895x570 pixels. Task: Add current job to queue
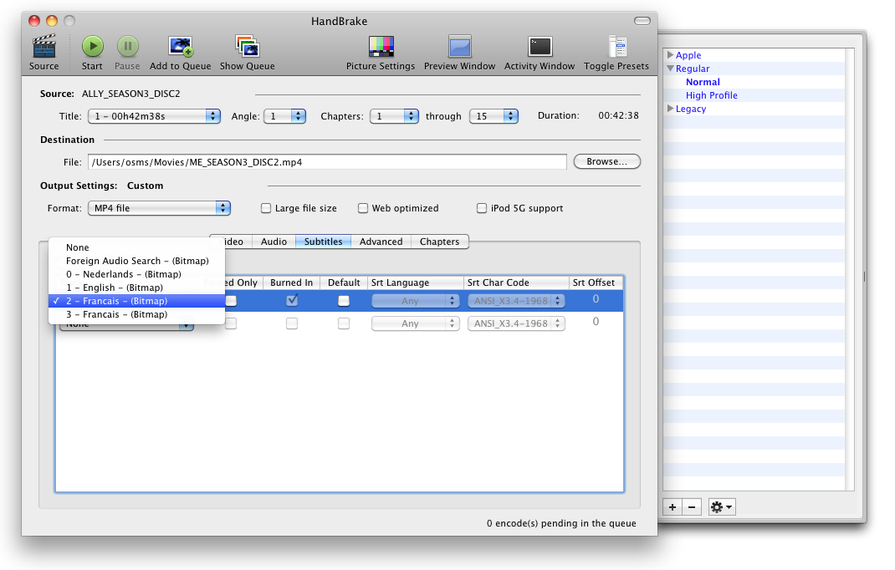point(181,47)
